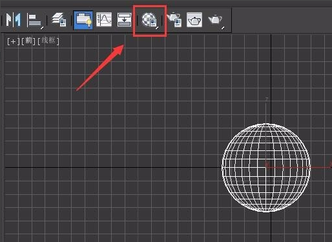Screen dimensions: 332x242
Task: Click the Render Production teapot icon
Action: click(216, 20)
